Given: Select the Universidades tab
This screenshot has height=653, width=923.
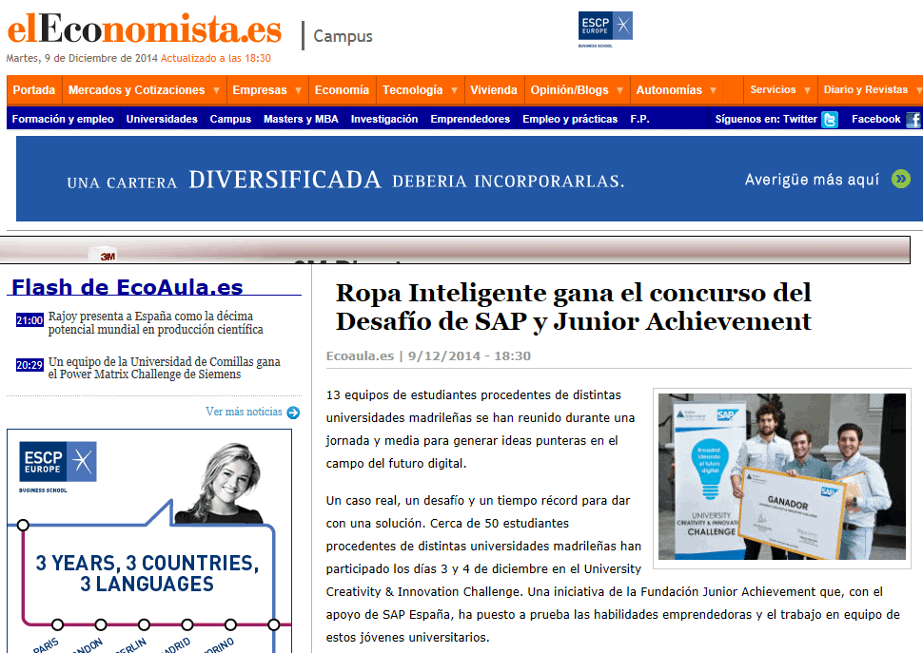Looking at the screenshot, I should [x=162, y=119].
